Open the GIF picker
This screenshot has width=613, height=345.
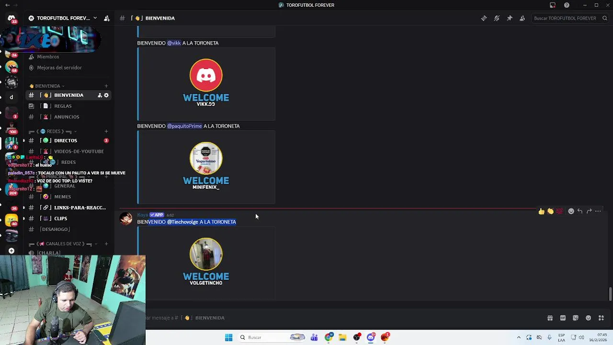click(563, 318)
